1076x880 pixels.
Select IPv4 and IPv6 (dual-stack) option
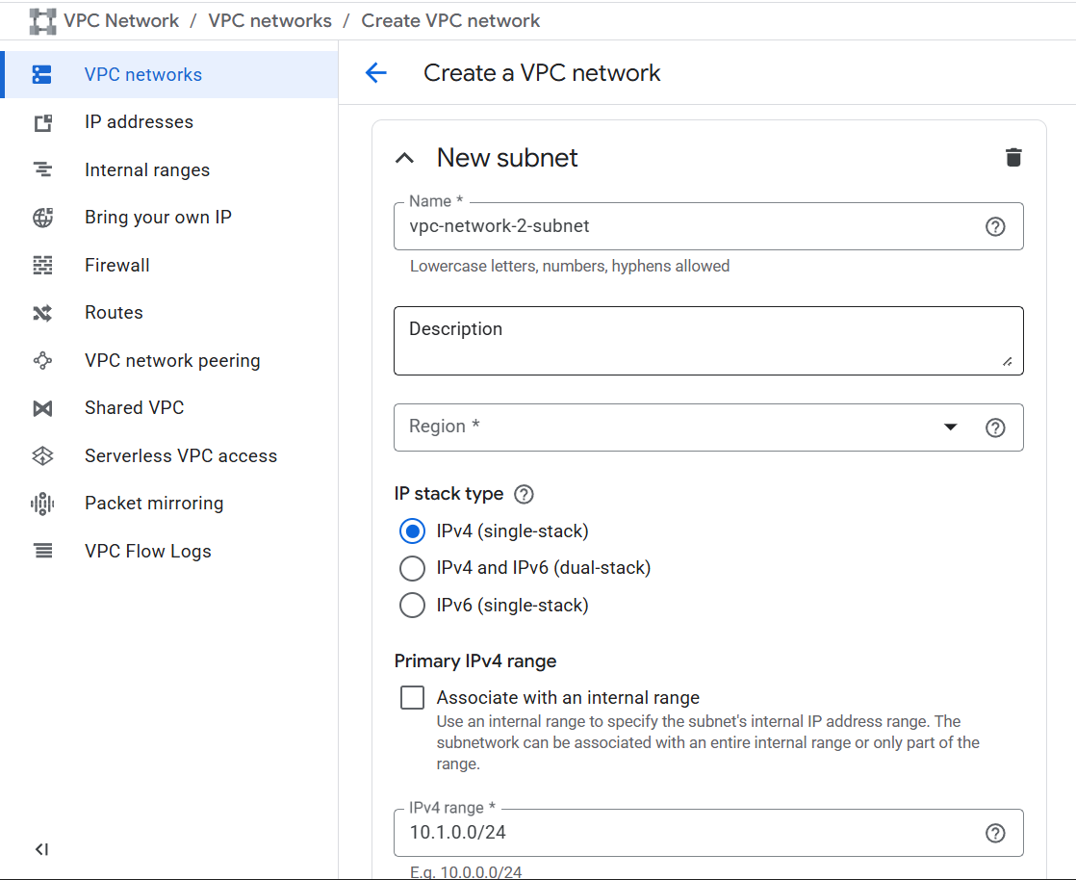tap(412, 569)
